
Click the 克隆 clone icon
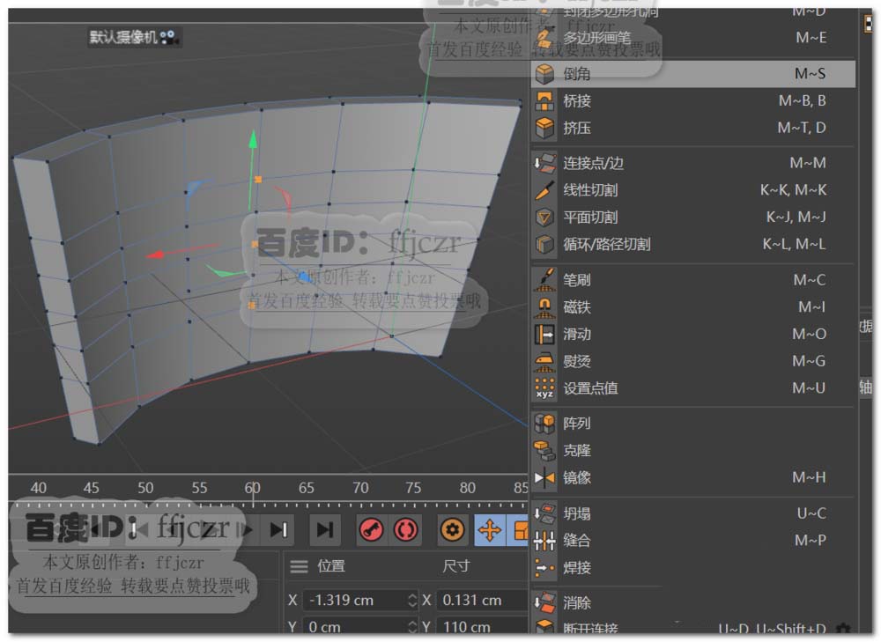point(544,451)
